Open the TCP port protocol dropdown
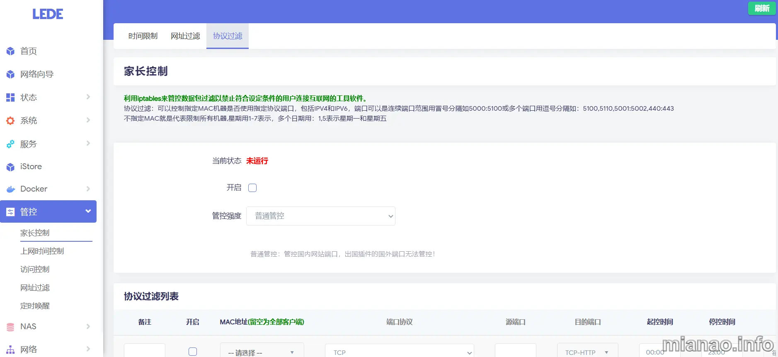 tap(399, 352)
